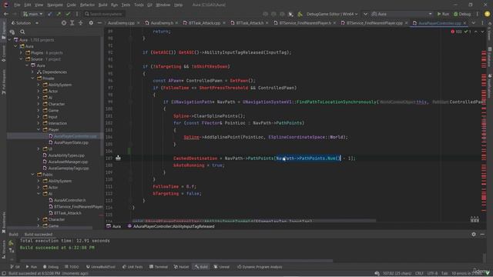Click the build hammer icon in toolbar
The height and width of the screenshot is (277, 493).
click(x=300, y=14)
